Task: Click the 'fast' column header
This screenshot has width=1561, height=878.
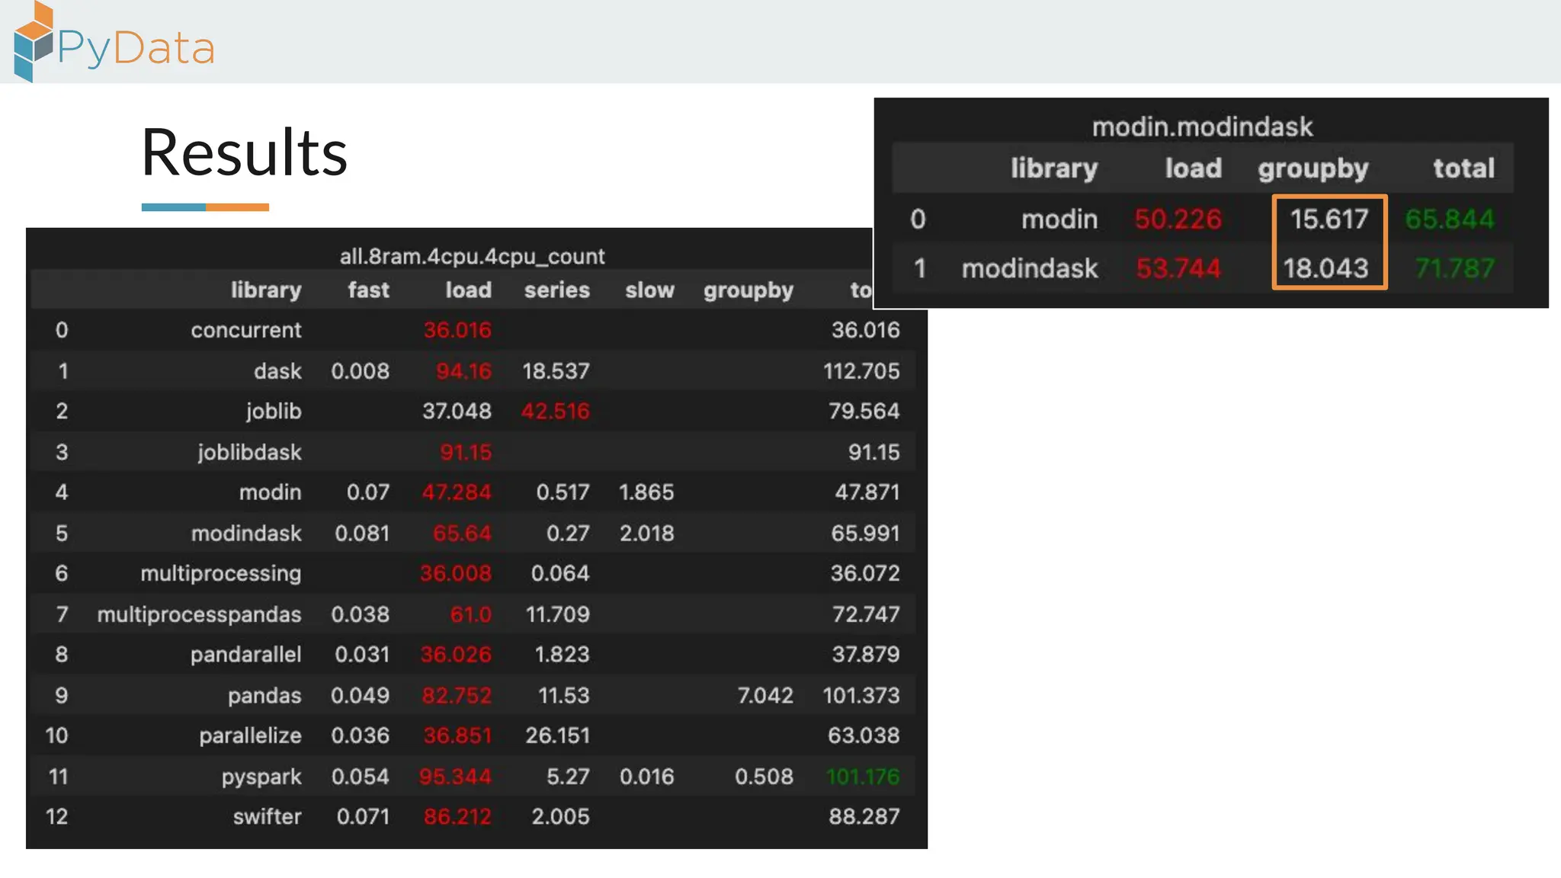Action: 368,290
